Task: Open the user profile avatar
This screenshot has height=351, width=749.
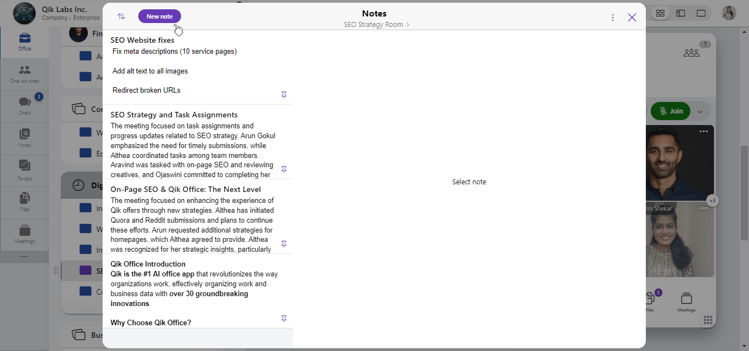Action: pyautogui.click(x=729, y=13)
